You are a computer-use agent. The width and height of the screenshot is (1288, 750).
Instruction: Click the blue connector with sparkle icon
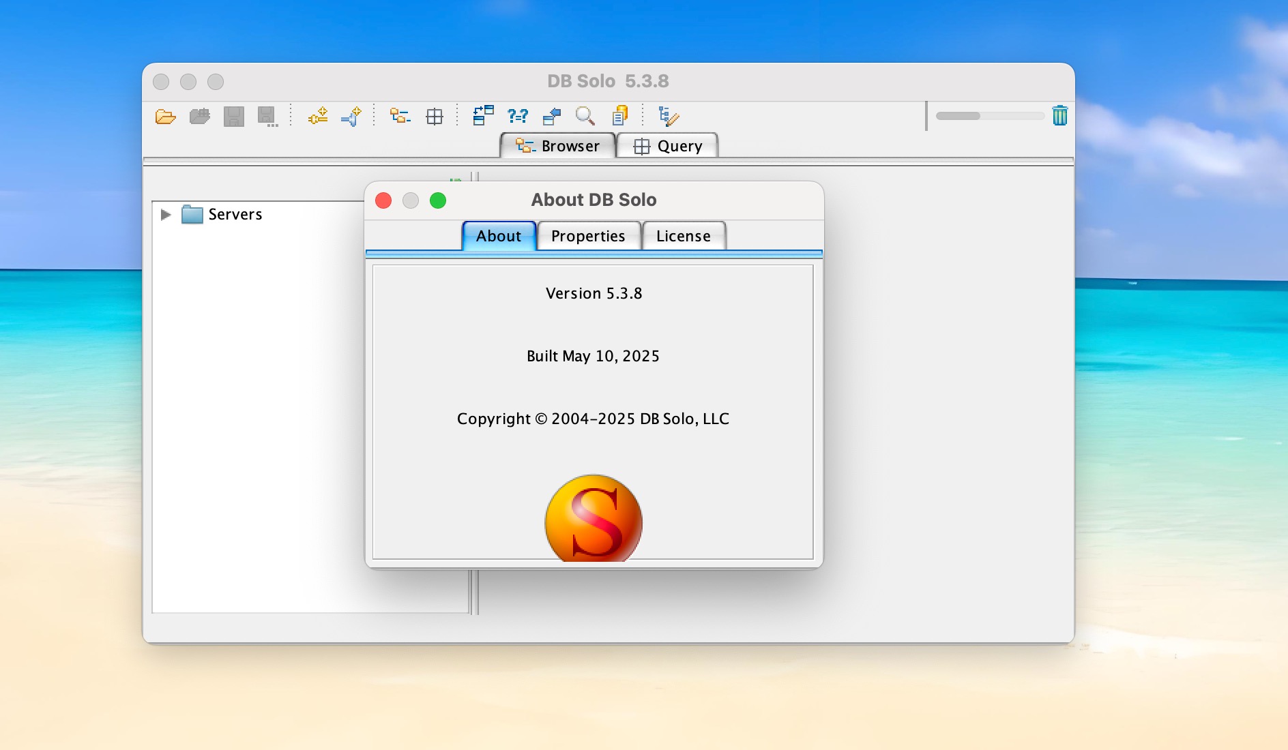pos(351,117)
